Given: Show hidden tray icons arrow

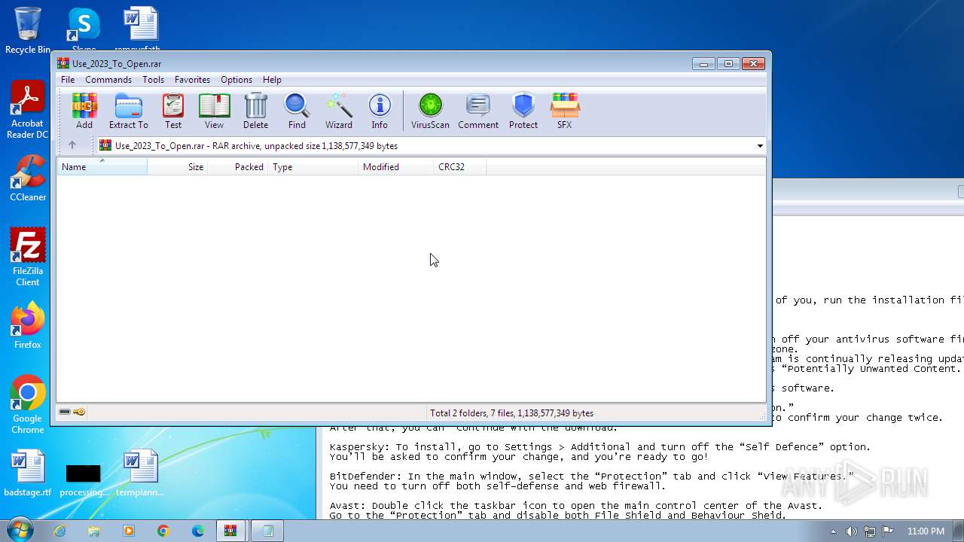Looking at the screenshot, I should coord(834,531).
